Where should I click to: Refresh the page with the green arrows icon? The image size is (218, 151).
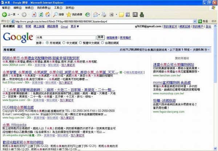41,15
